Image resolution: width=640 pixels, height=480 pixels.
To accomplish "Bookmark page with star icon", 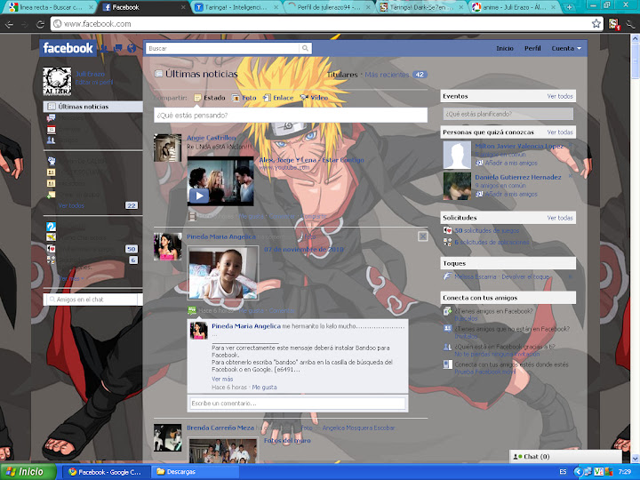I will pyautogui.click(x=596, y=24).
